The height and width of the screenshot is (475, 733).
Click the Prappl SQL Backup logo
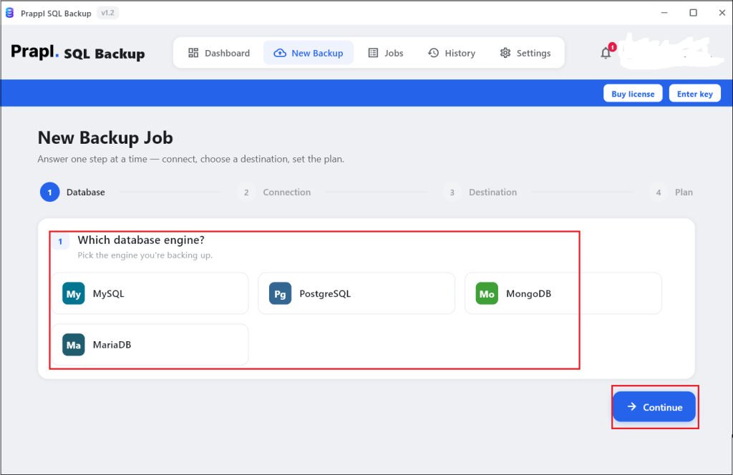pos(77,52)
